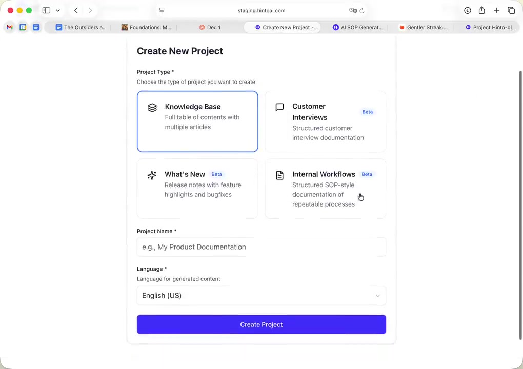The image size is (523, 369).
Task: Choose the Customer Interviews project type
Action: [x=325, y=121]
